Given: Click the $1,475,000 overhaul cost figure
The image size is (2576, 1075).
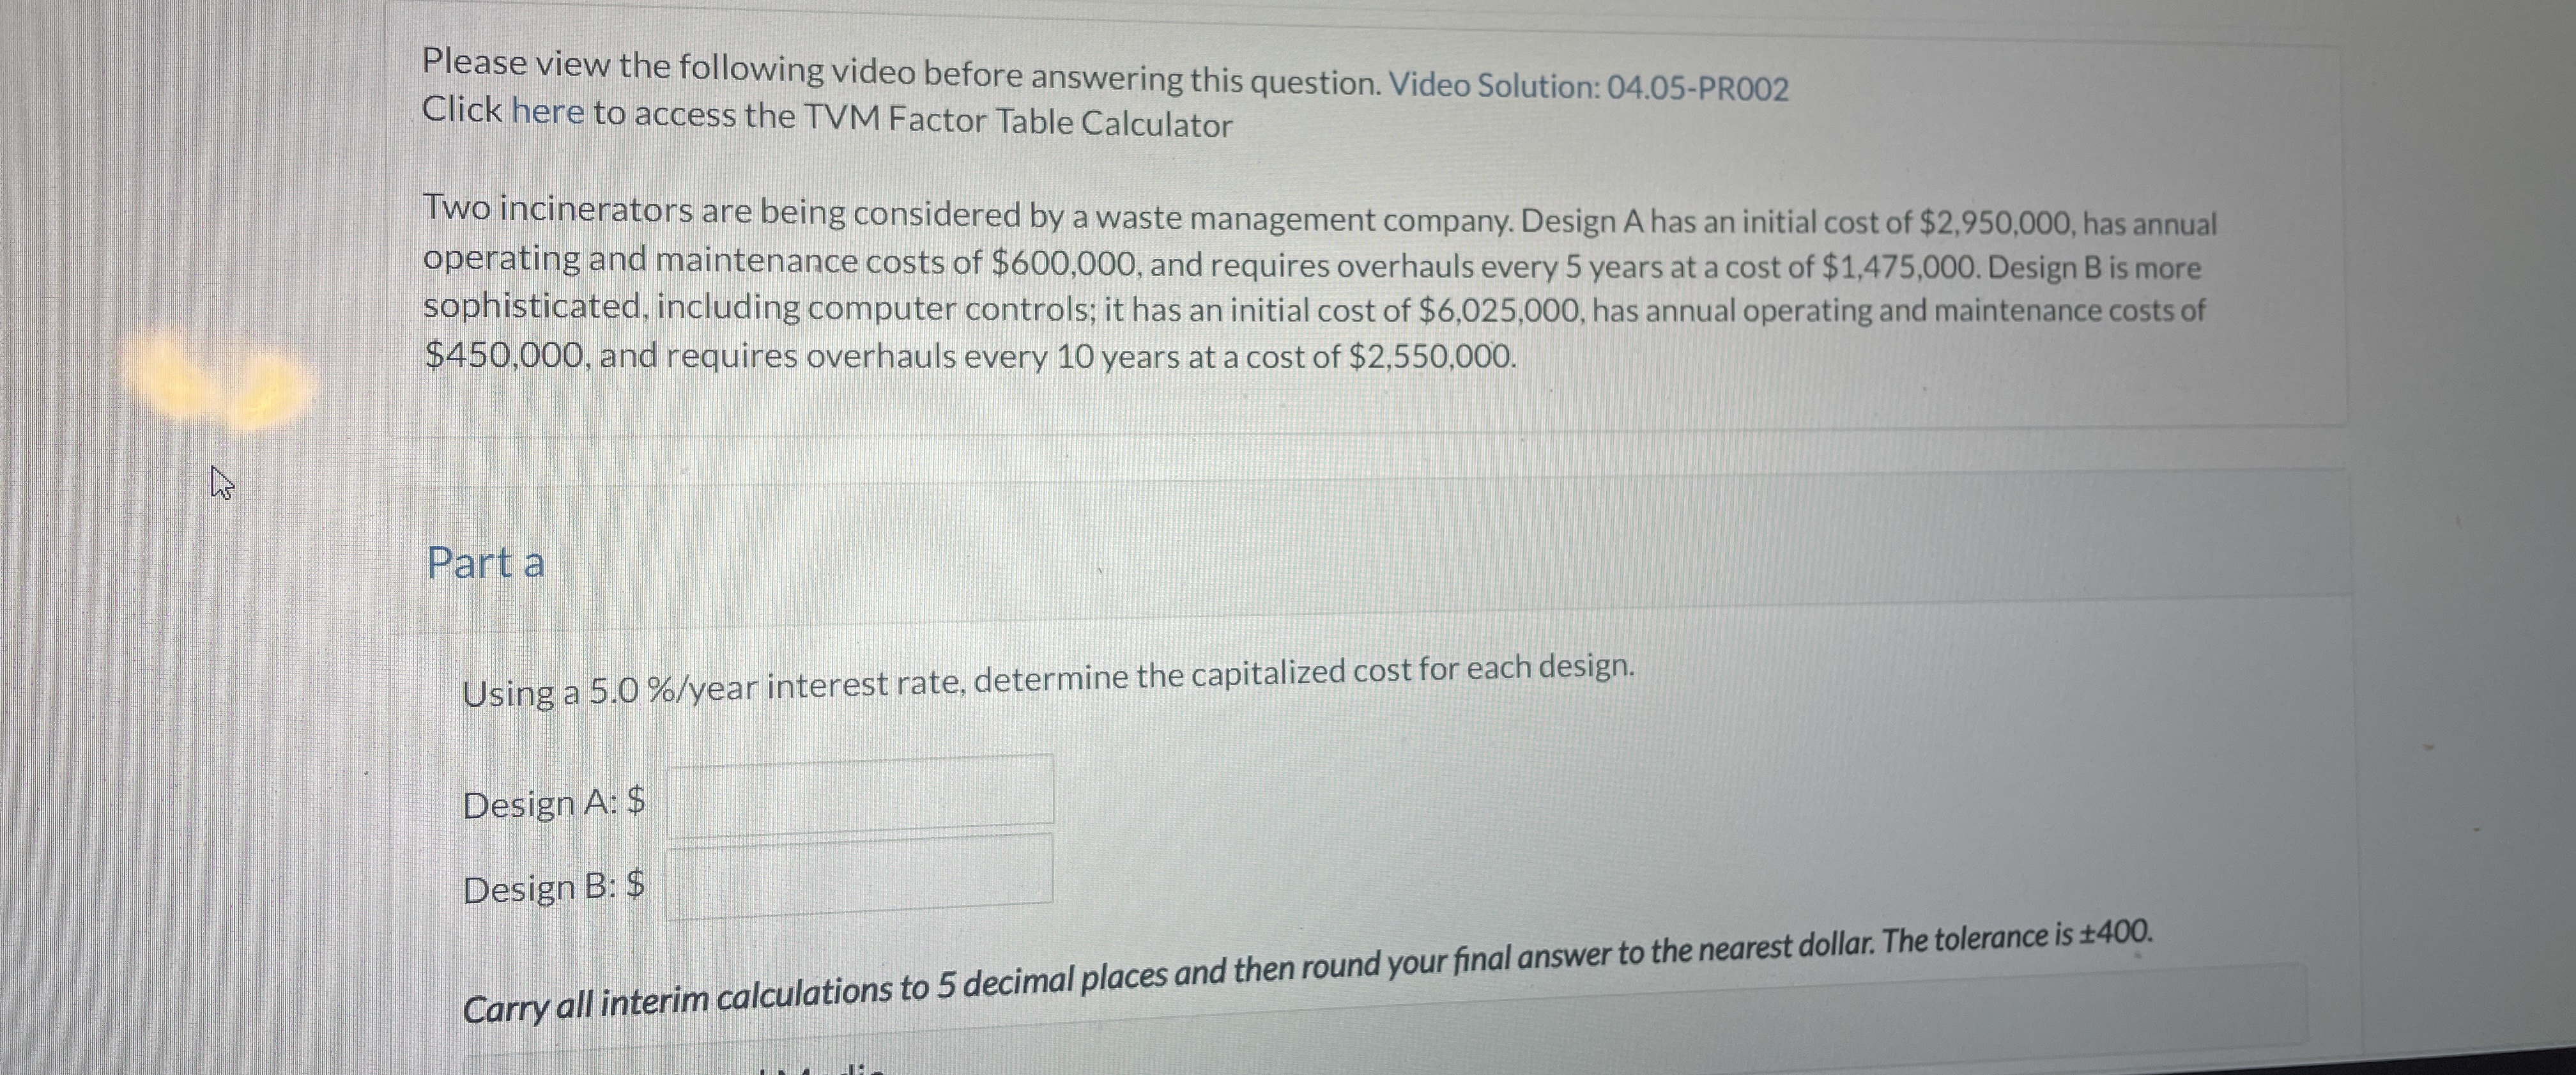Looking at the screenshot, I should point(1899,267).
